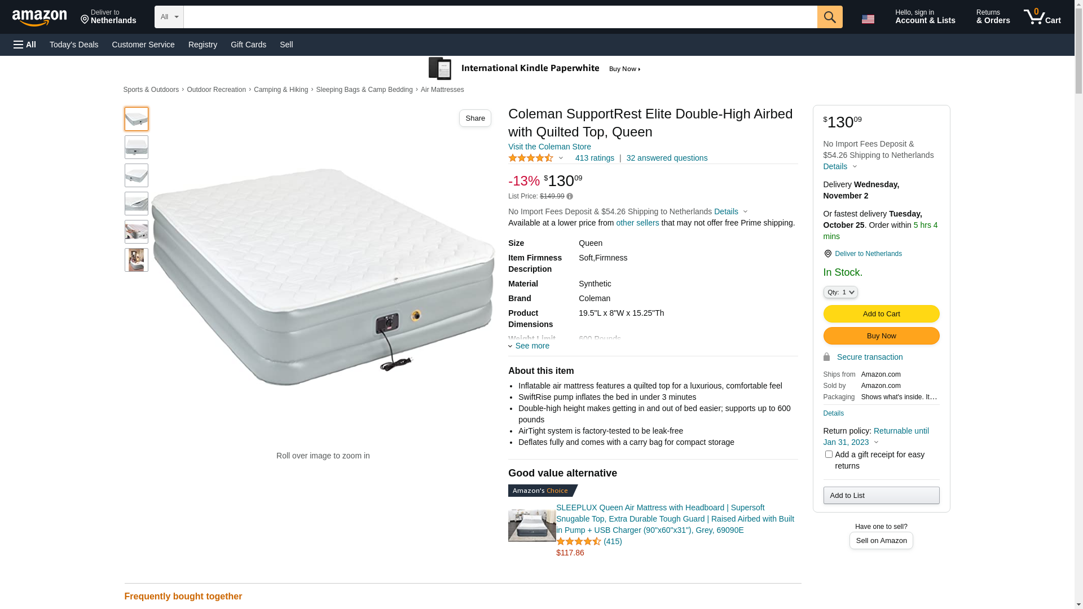Expand See more product details
The width and height of the screenshot is (1083, 609).
(x=529, y=346)
